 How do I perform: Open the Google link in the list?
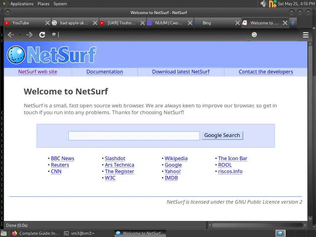coord(173,165)
